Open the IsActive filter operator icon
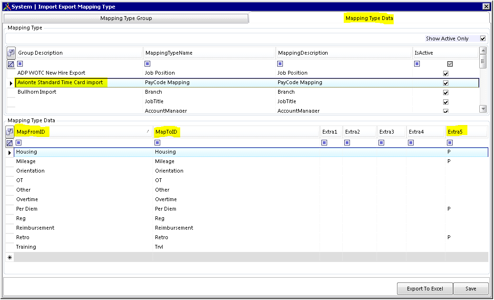Screen dimensions: 494x300 417,64
